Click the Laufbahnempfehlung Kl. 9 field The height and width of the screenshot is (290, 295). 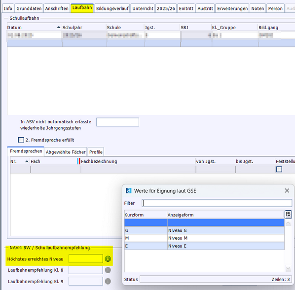pyautogui.click(x=86, y=281)
